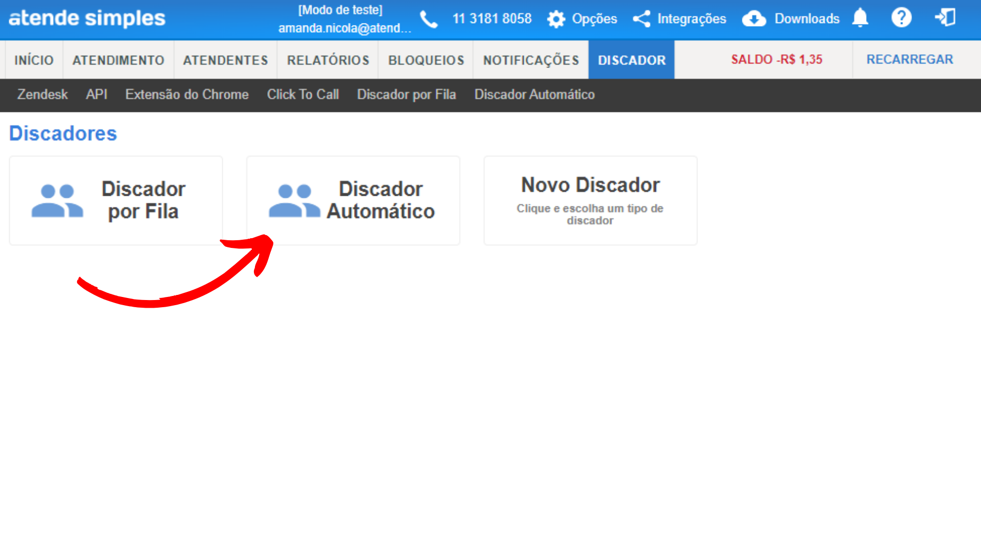This screenshot has height=552, width=981.
Task: Click the phone icon in the top bar
Action: coord(429,19)
